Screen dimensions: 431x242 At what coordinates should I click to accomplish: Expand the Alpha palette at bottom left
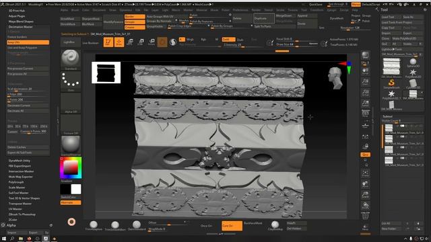click(11, 225)
